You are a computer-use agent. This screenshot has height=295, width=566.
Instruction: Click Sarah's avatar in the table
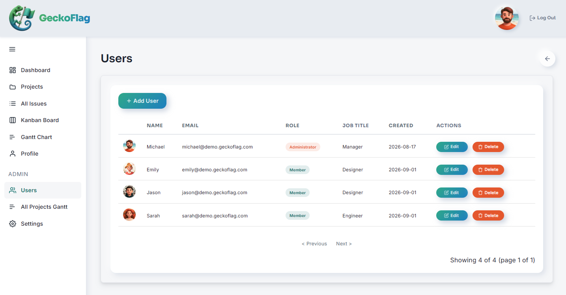pyautogui.click(x=129, y=215)
